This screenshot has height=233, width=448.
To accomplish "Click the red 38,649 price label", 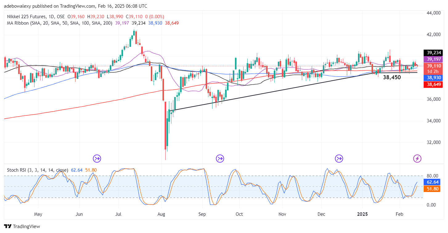I will tap(434, 85).
